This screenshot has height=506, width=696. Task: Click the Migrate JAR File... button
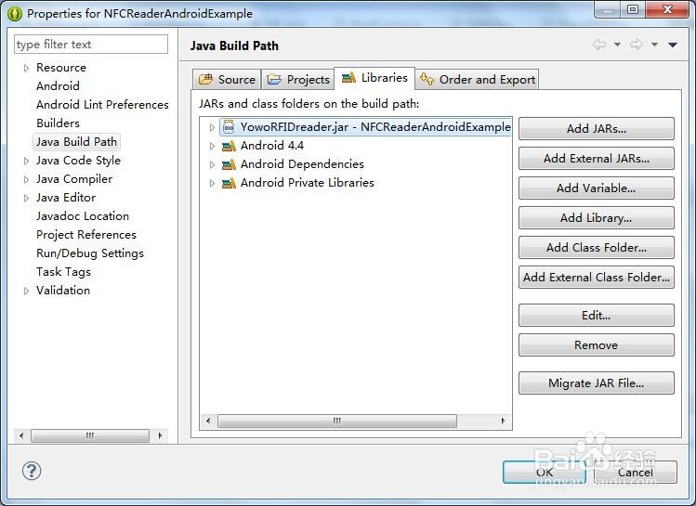(x=597, y=383)
